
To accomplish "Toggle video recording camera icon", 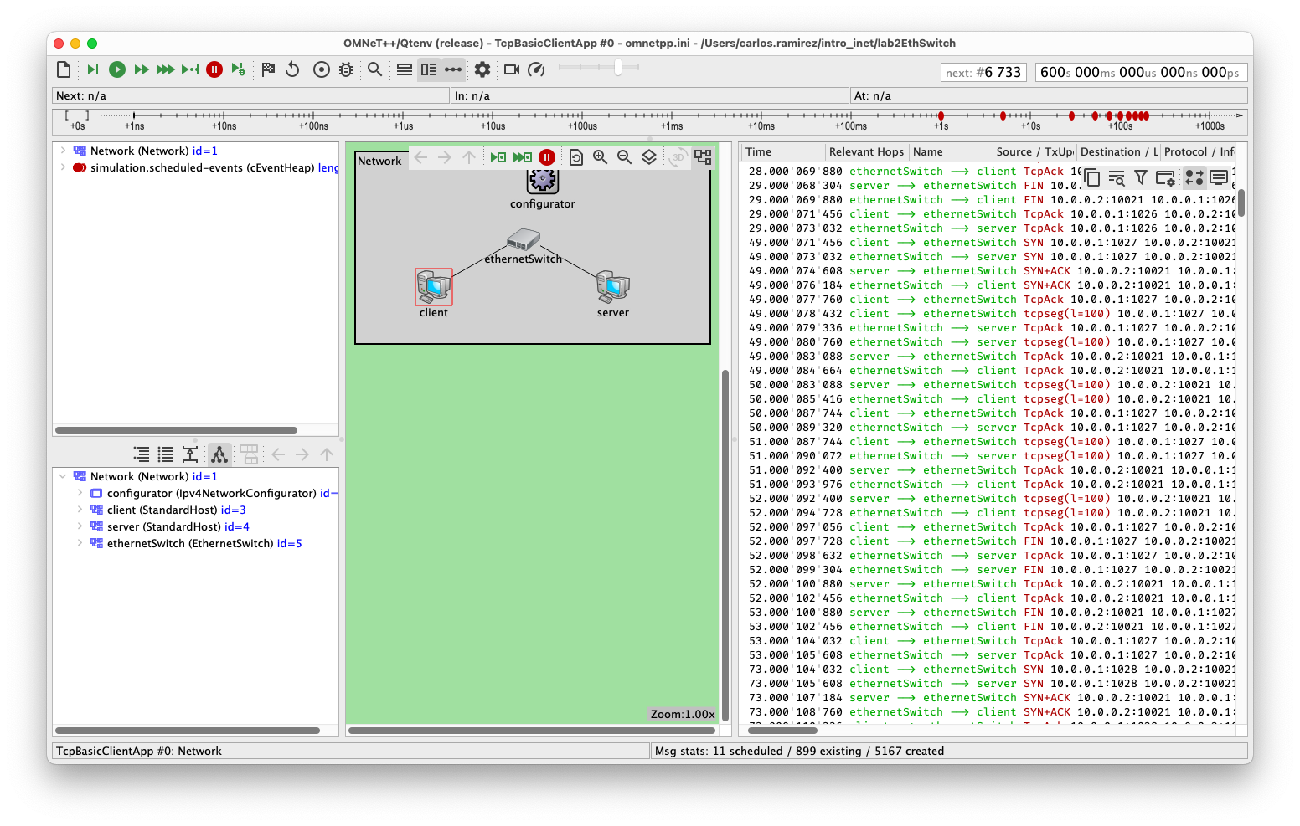I will (x=512, y=69).
